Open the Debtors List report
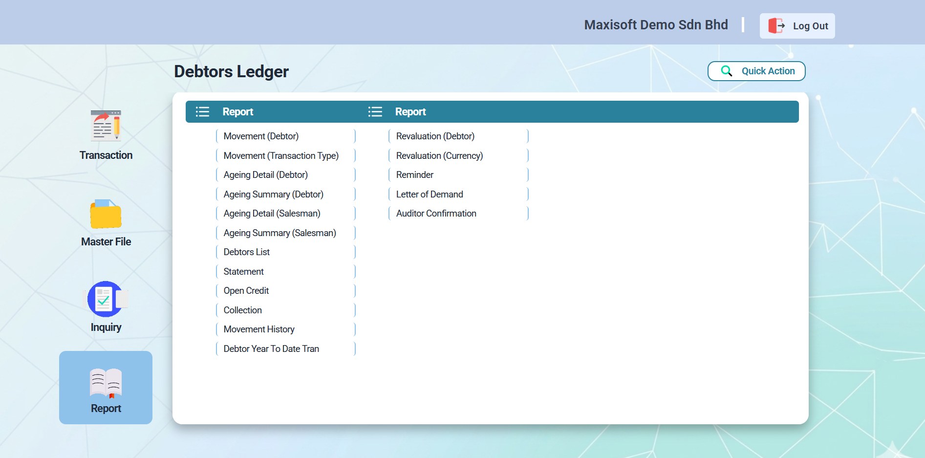Viewport: 925px width, 458px height. [x=286, y=252]
